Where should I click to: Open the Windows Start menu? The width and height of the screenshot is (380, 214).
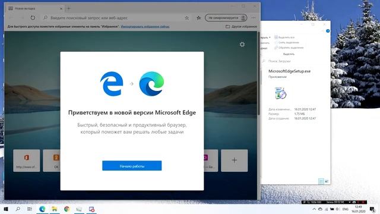(x=6, y=209)
